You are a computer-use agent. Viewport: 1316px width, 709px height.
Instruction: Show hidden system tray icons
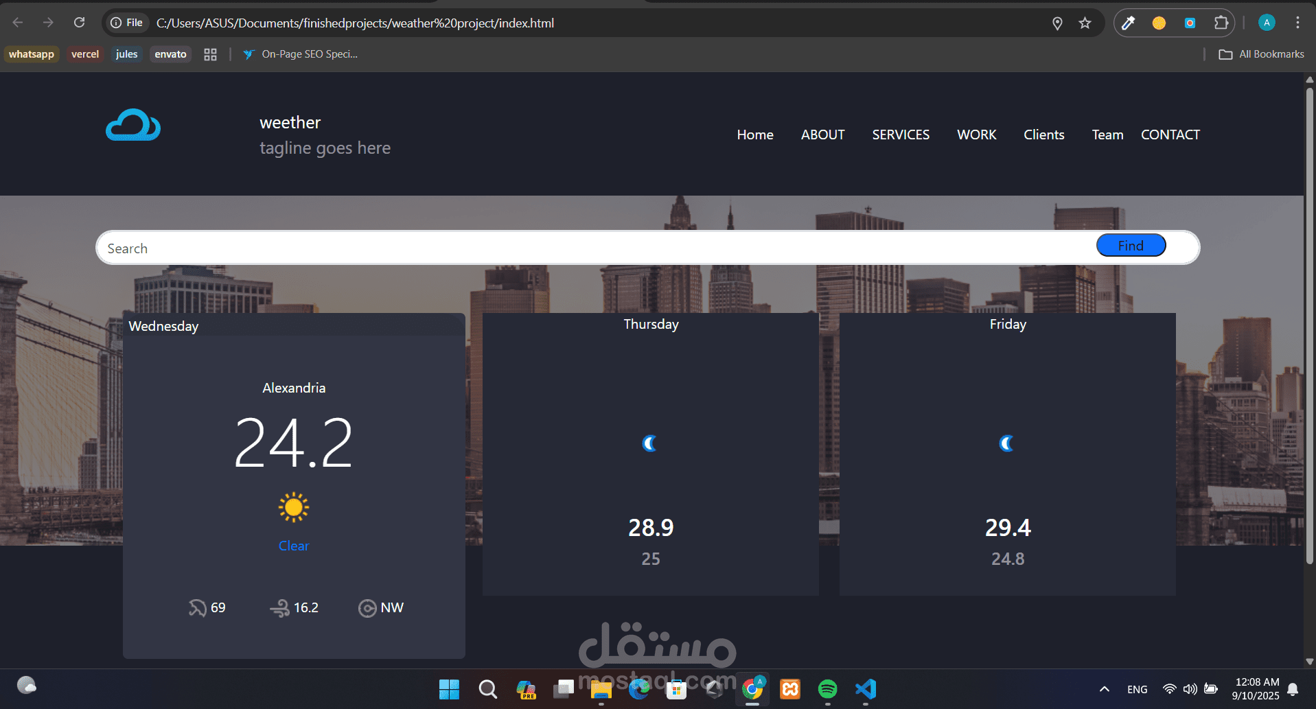[1104, 689]
